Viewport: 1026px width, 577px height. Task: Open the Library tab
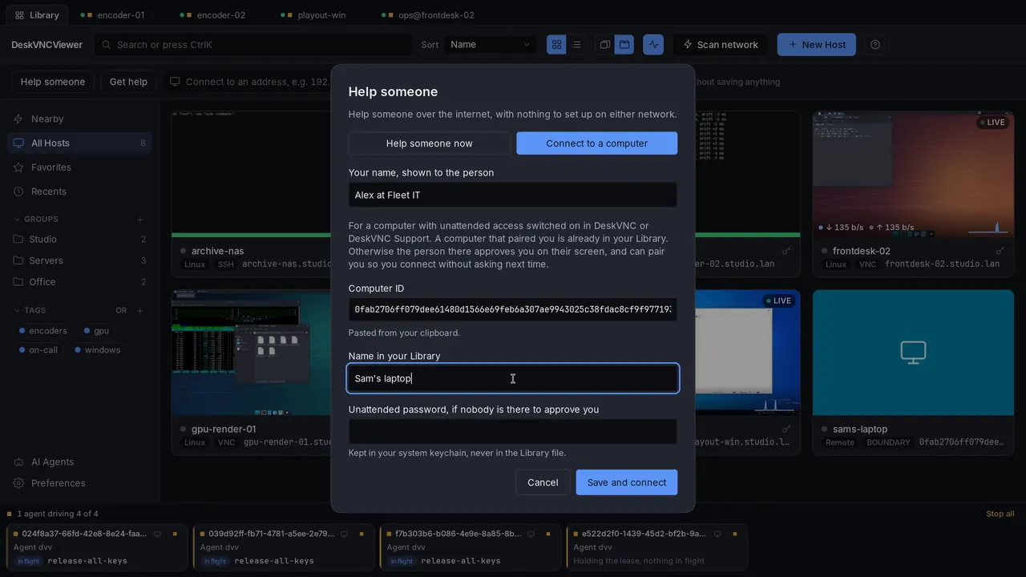pyautogui.click(x=37, y=15)
